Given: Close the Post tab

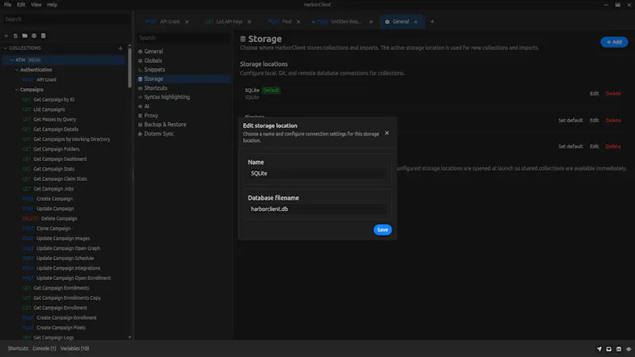Looking at the screenshot, I should click(x=298, y=22).
